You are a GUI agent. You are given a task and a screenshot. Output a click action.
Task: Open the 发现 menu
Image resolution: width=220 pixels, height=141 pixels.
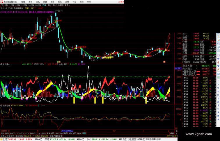click(60, 2)
